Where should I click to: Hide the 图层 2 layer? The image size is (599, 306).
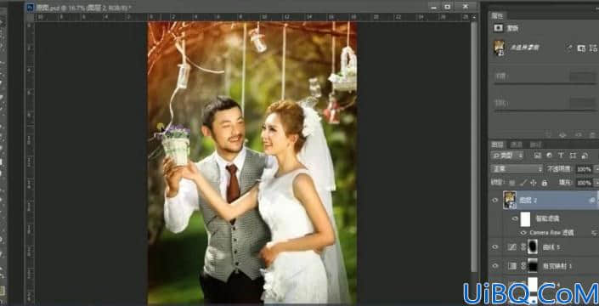pos(495,201)
